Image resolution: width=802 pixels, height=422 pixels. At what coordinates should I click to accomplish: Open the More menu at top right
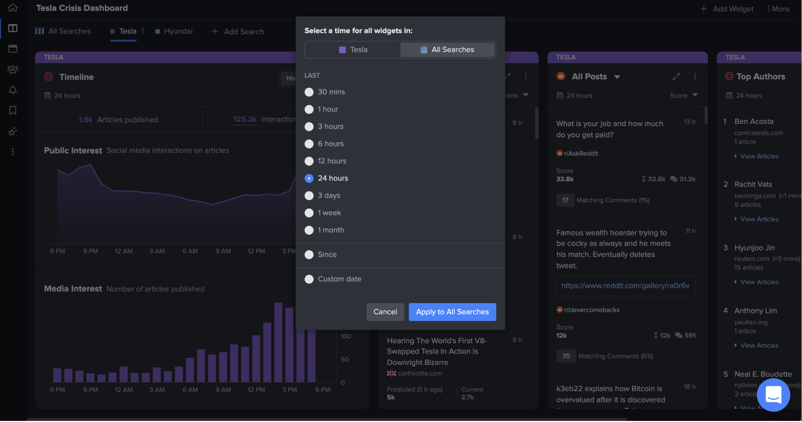(778, 9)
